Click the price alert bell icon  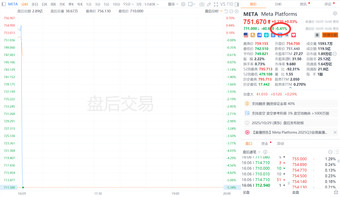point(317,35)
